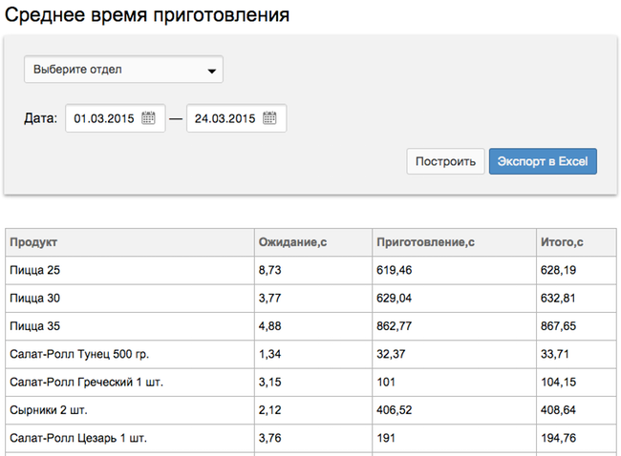This screenshot has width=621, height=456.
Task: Click total value 867,65
Action: (x=558, y=326)
